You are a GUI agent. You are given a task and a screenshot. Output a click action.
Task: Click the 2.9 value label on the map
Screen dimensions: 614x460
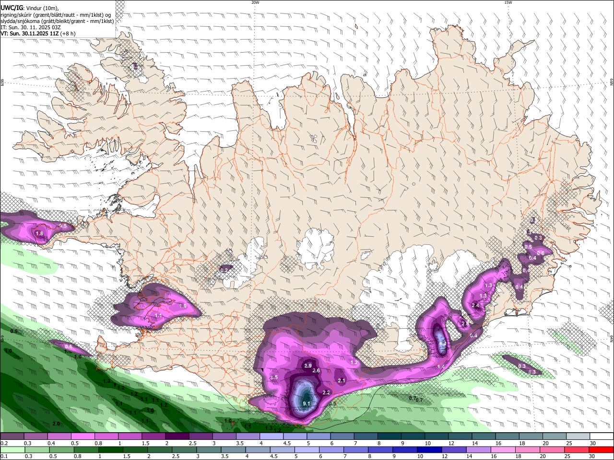coord(308,366)
